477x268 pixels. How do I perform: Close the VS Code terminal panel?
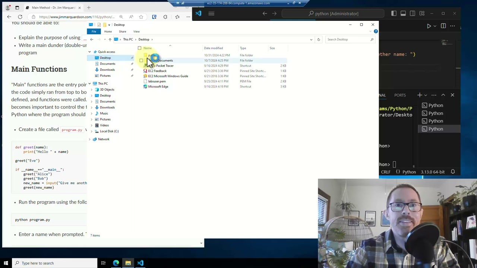point(452,95)
